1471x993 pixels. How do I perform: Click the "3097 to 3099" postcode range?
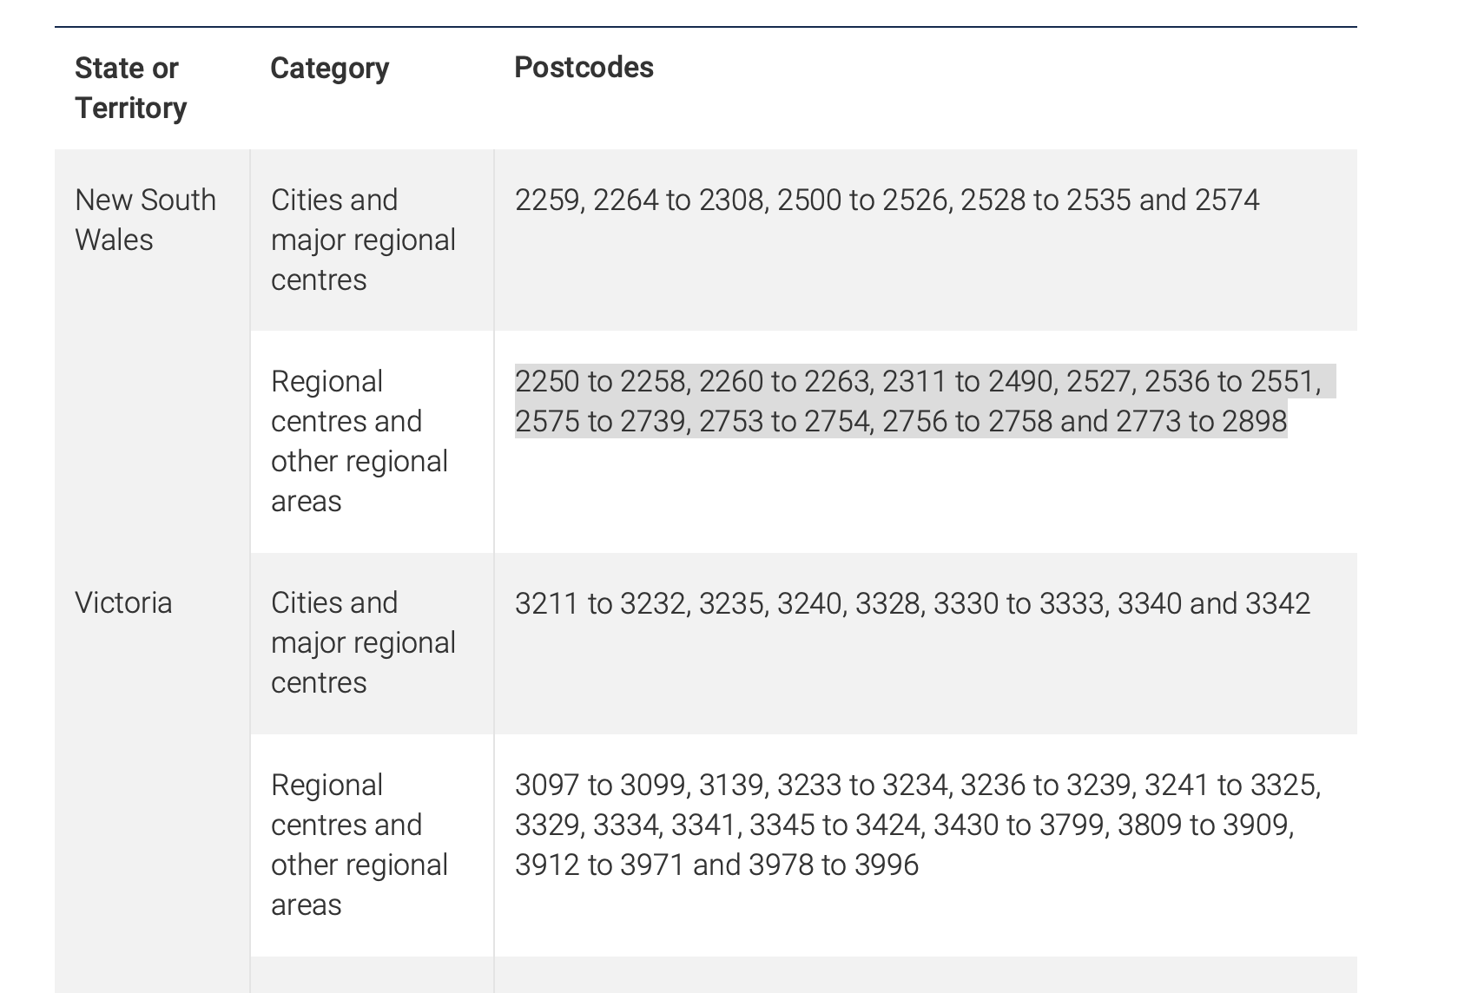[x=601, y=786]
